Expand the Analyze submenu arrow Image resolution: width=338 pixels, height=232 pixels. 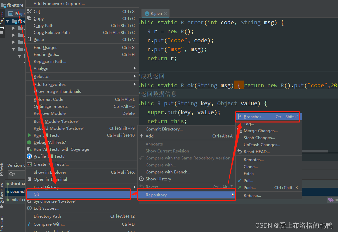click(x=135, y=68)
